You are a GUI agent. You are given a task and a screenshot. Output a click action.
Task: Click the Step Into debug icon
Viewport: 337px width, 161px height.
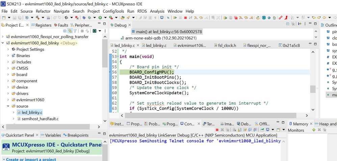click(x=196, y=18)
